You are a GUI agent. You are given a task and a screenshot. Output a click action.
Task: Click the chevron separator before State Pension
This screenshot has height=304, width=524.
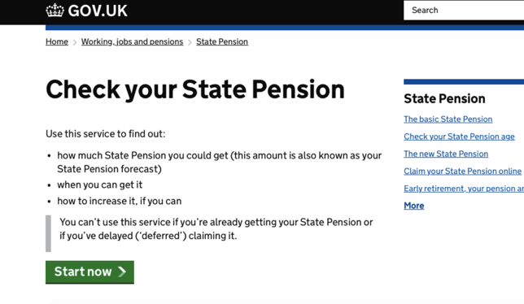pyautogui.click(x=190, y=42)
